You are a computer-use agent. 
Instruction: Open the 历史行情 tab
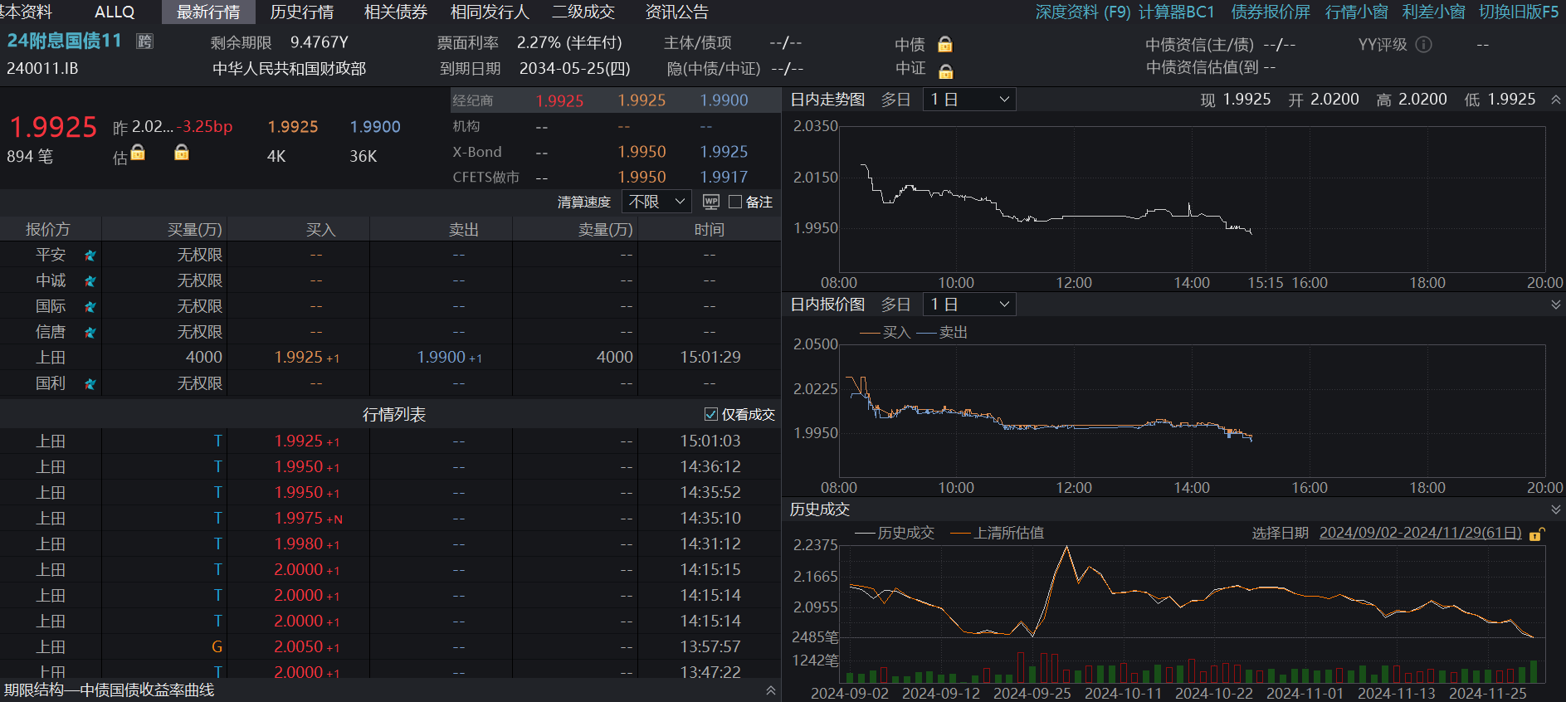pos(302,12)
